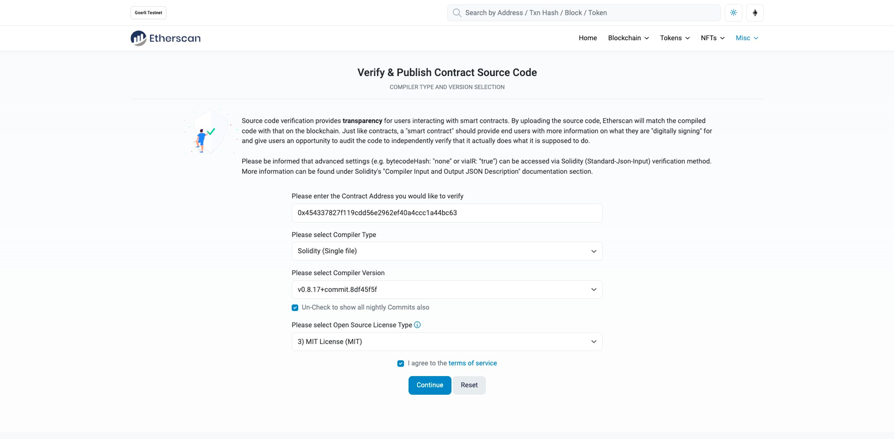Expand the Tokens menu

point(675,38)
